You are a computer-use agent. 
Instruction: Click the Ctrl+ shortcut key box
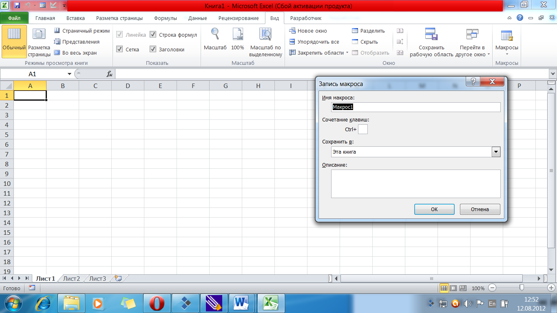coord(363,129)
